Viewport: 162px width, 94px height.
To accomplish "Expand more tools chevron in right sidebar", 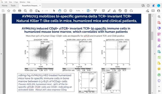I will tap(159, 86).
